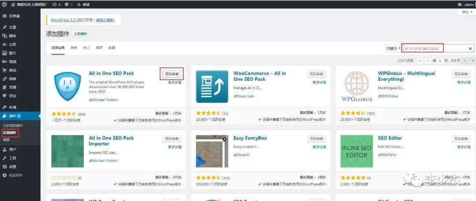Click the 上传插件 upload button
Screen dimensions: 476x201
[x=81, y=34]
